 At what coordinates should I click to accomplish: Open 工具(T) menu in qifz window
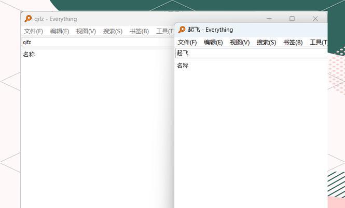click(165, 31)
